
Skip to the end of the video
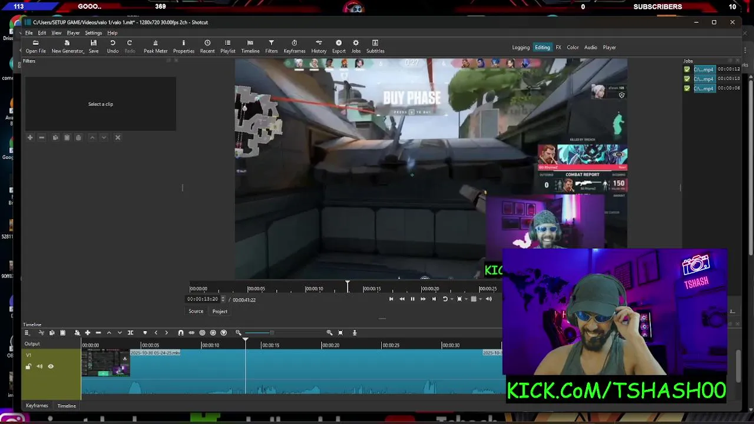434,299
